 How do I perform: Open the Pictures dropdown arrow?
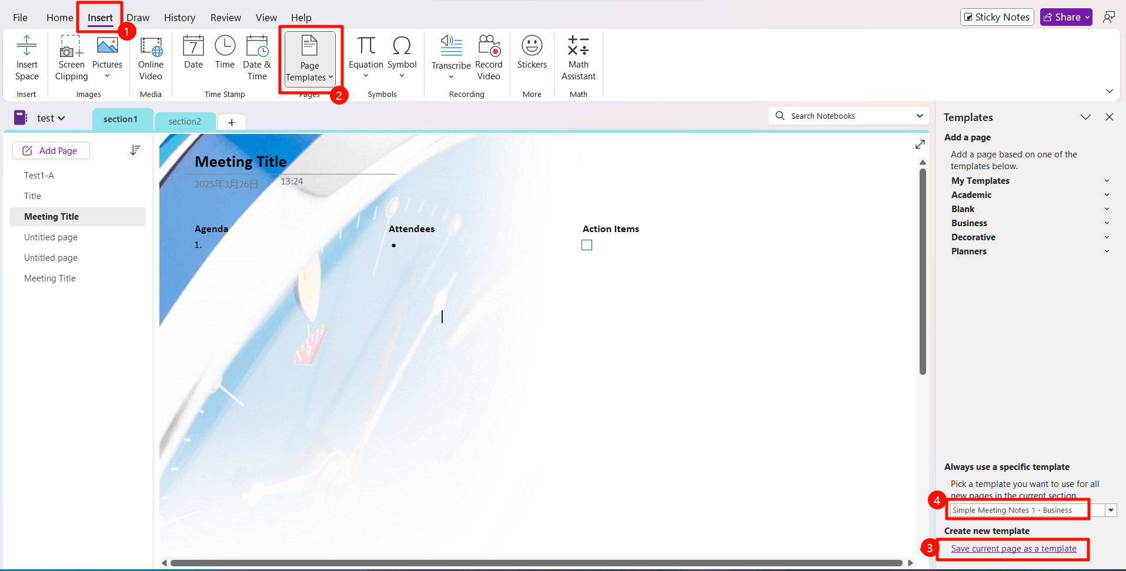point(107,75)
